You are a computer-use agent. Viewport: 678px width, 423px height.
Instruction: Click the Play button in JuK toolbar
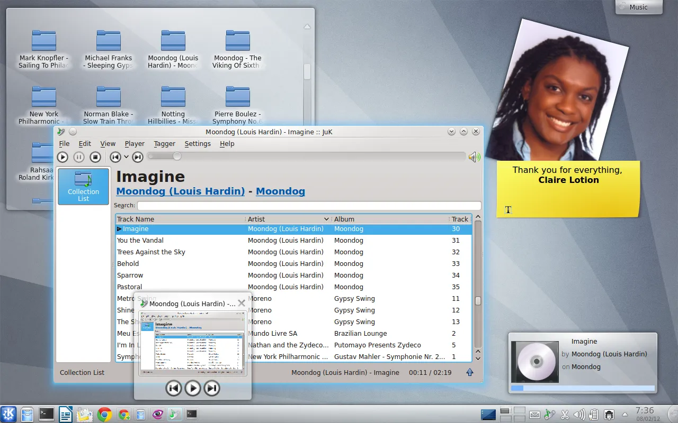point(63,157)
